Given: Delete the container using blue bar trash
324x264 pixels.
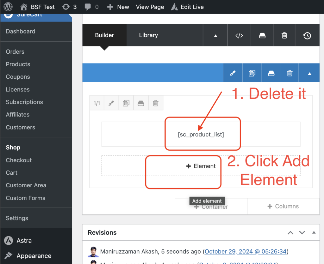Looking at the screenshot, I should pyautogui.click(x=290, y=73).
